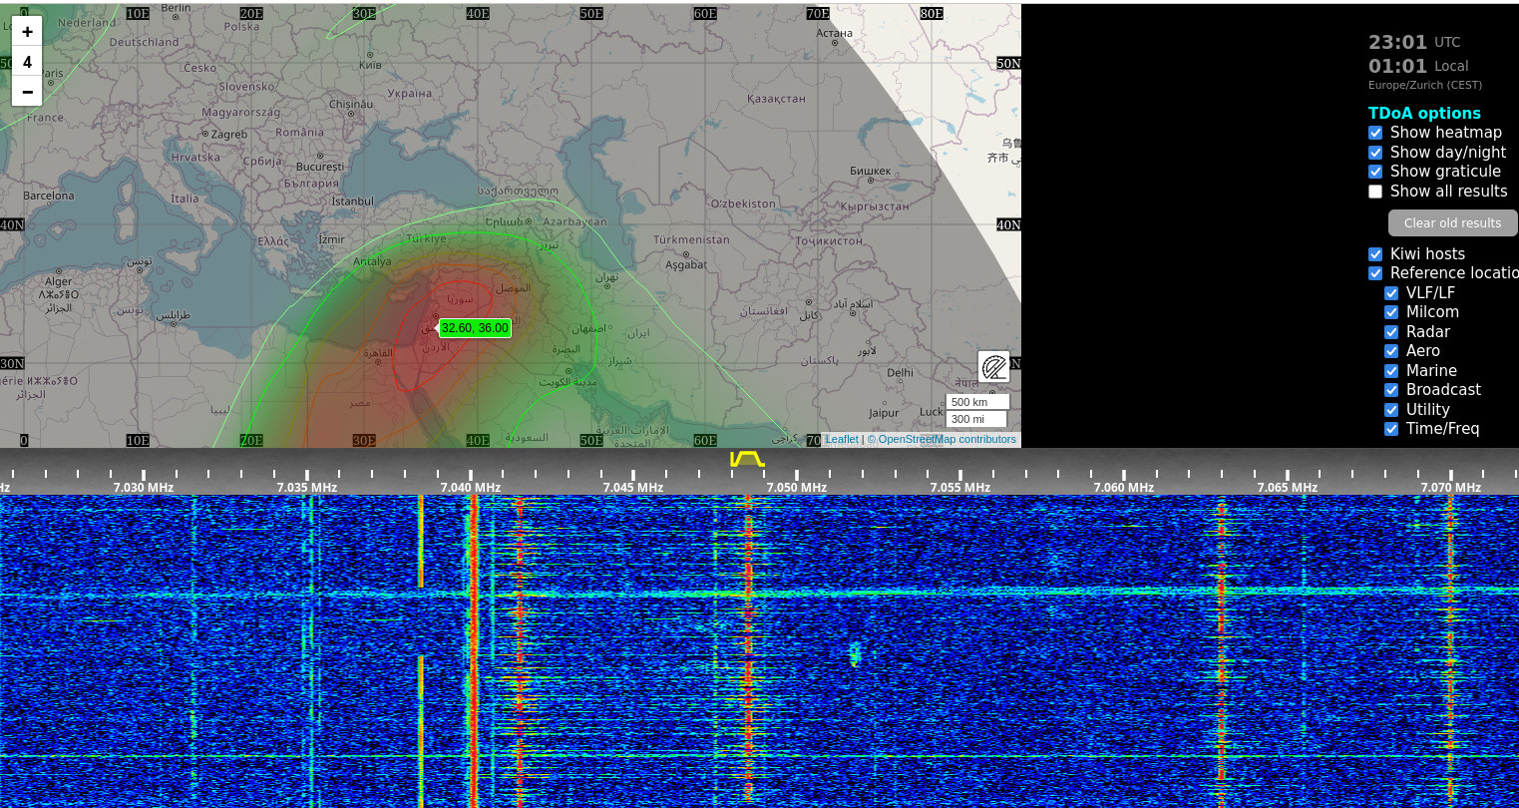1519x808 pixels.
Task: Zoom out on the TDoA map
Action: click(x=27, y=92)
